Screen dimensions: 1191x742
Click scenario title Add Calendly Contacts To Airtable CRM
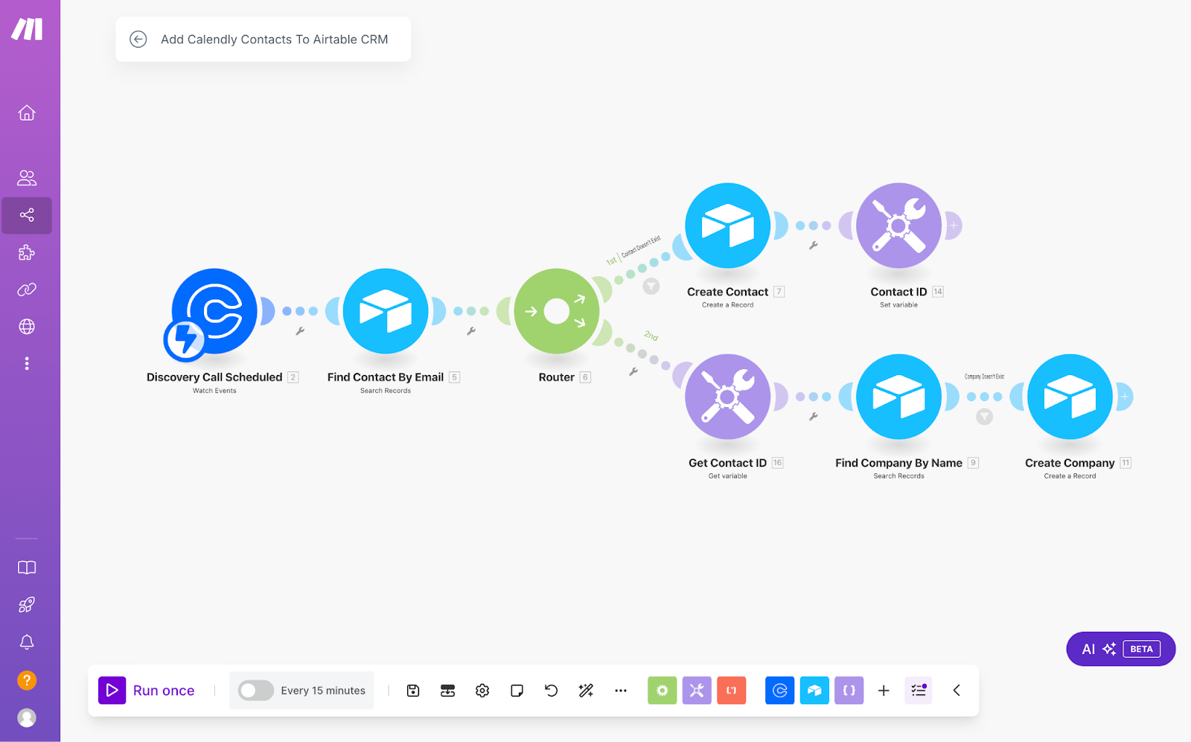pos(275,39)
